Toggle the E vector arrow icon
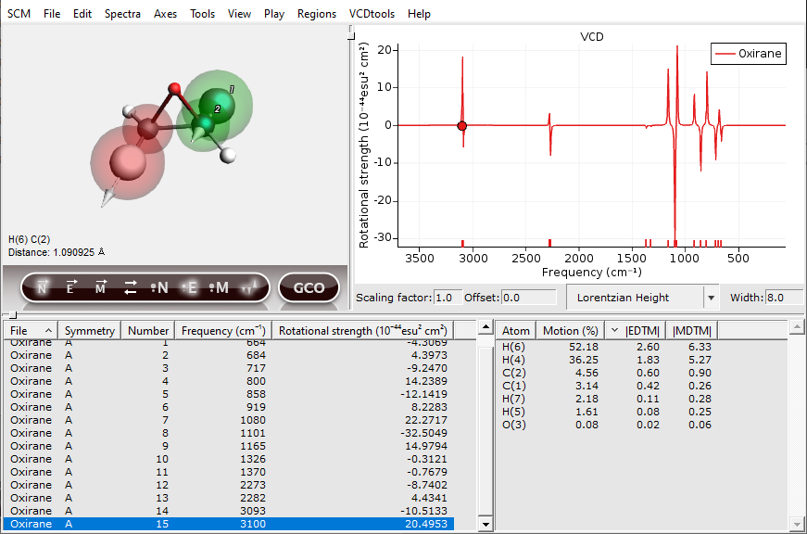Image resolution: width=807 pixels, height=534 pixels. tap(70, 287)
